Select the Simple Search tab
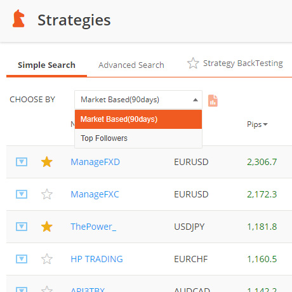Screen dimensions: 292x292 tap(46, 65)
